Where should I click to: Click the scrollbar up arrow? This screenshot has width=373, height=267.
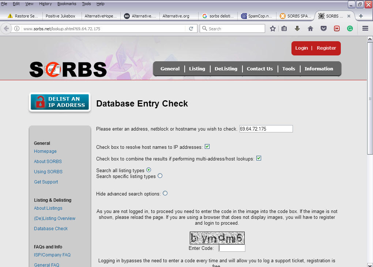tap(370, 39)
